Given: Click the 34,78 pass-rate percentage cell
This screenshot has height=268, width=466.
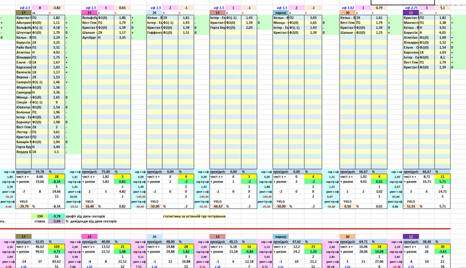Looking at the screenshot, I should coord(40,172).
